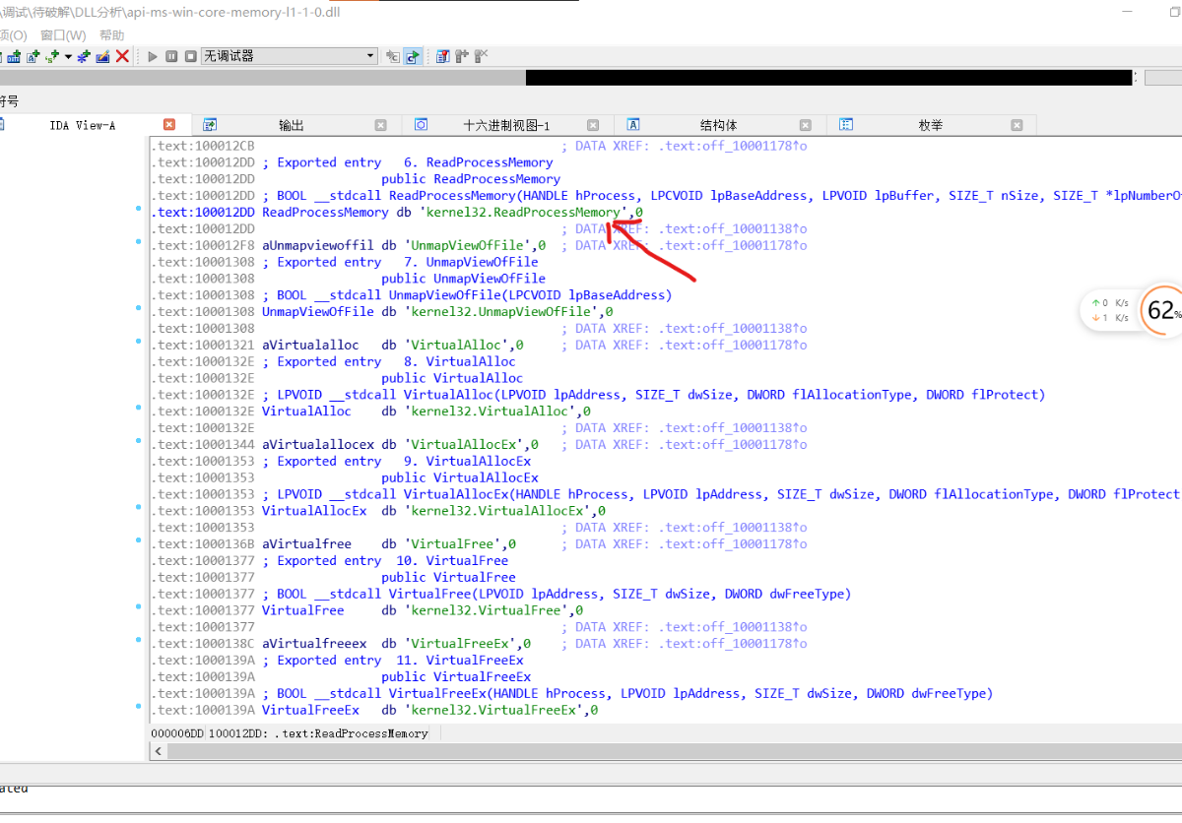
Task: Click the add watch/breakpoint plus icon
Action: tap(461, 56)
